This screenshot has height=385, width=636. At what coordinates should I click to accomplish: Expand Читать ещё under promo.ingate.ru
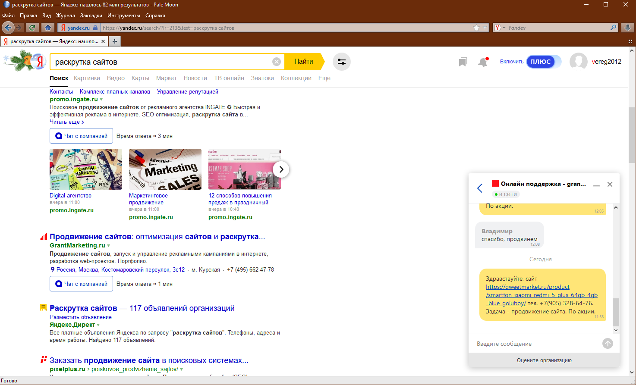(67, 122)
